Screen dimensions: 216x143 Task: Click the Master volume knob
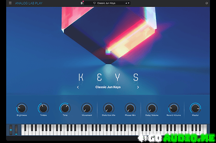[195, 108]
